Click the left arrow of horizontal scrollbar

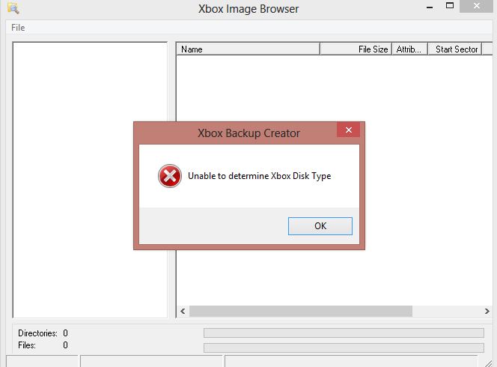(x=183, y=311)
